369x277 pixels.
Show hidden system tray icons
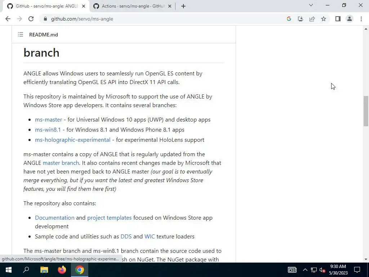click(x=305, y=270)
